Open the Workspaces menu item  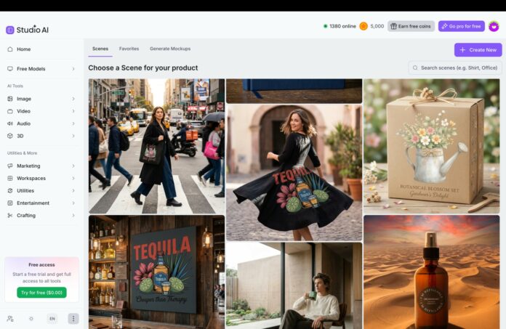click(41, 178)
